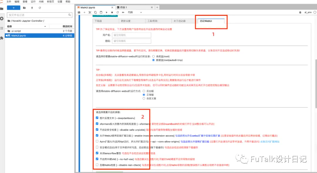
Task: Enable the --disable-nan-check checkbox
Action: coord(97,165)
